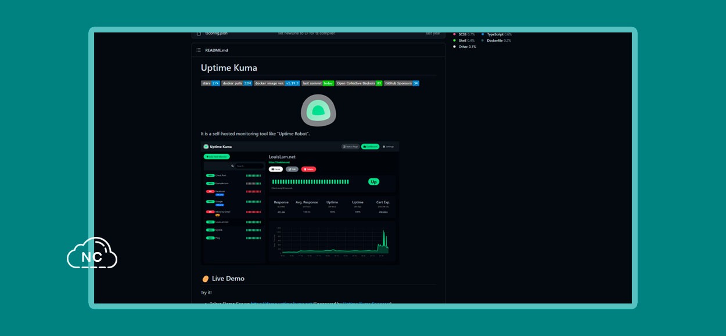This screenshot has height=336, width=726.
Task: Open the stars 27k badge
Action: 210,83
